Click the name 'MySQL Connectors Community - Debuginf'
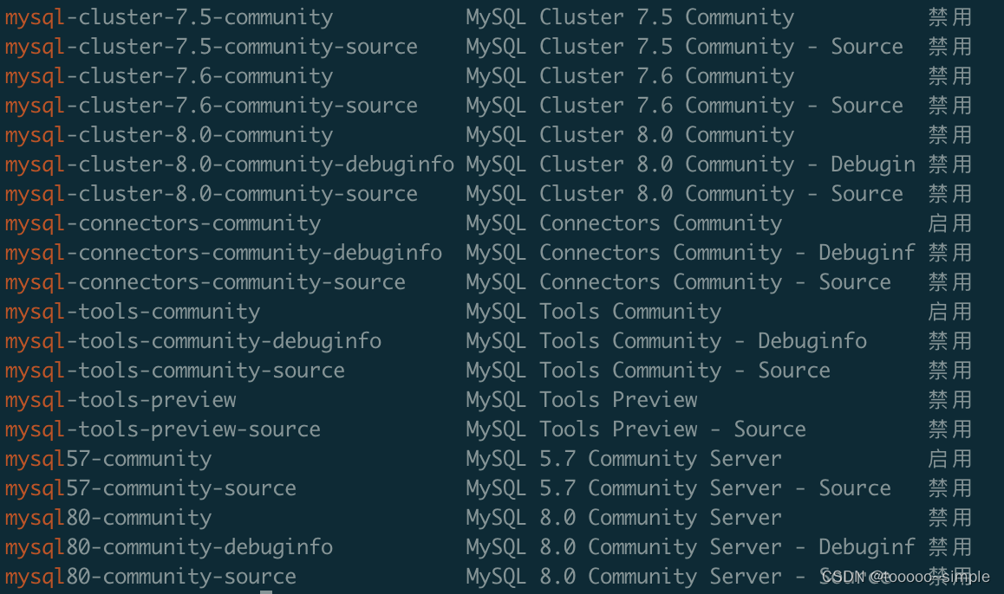This screenshot has width=1004, height=594. tap(691, 253)
